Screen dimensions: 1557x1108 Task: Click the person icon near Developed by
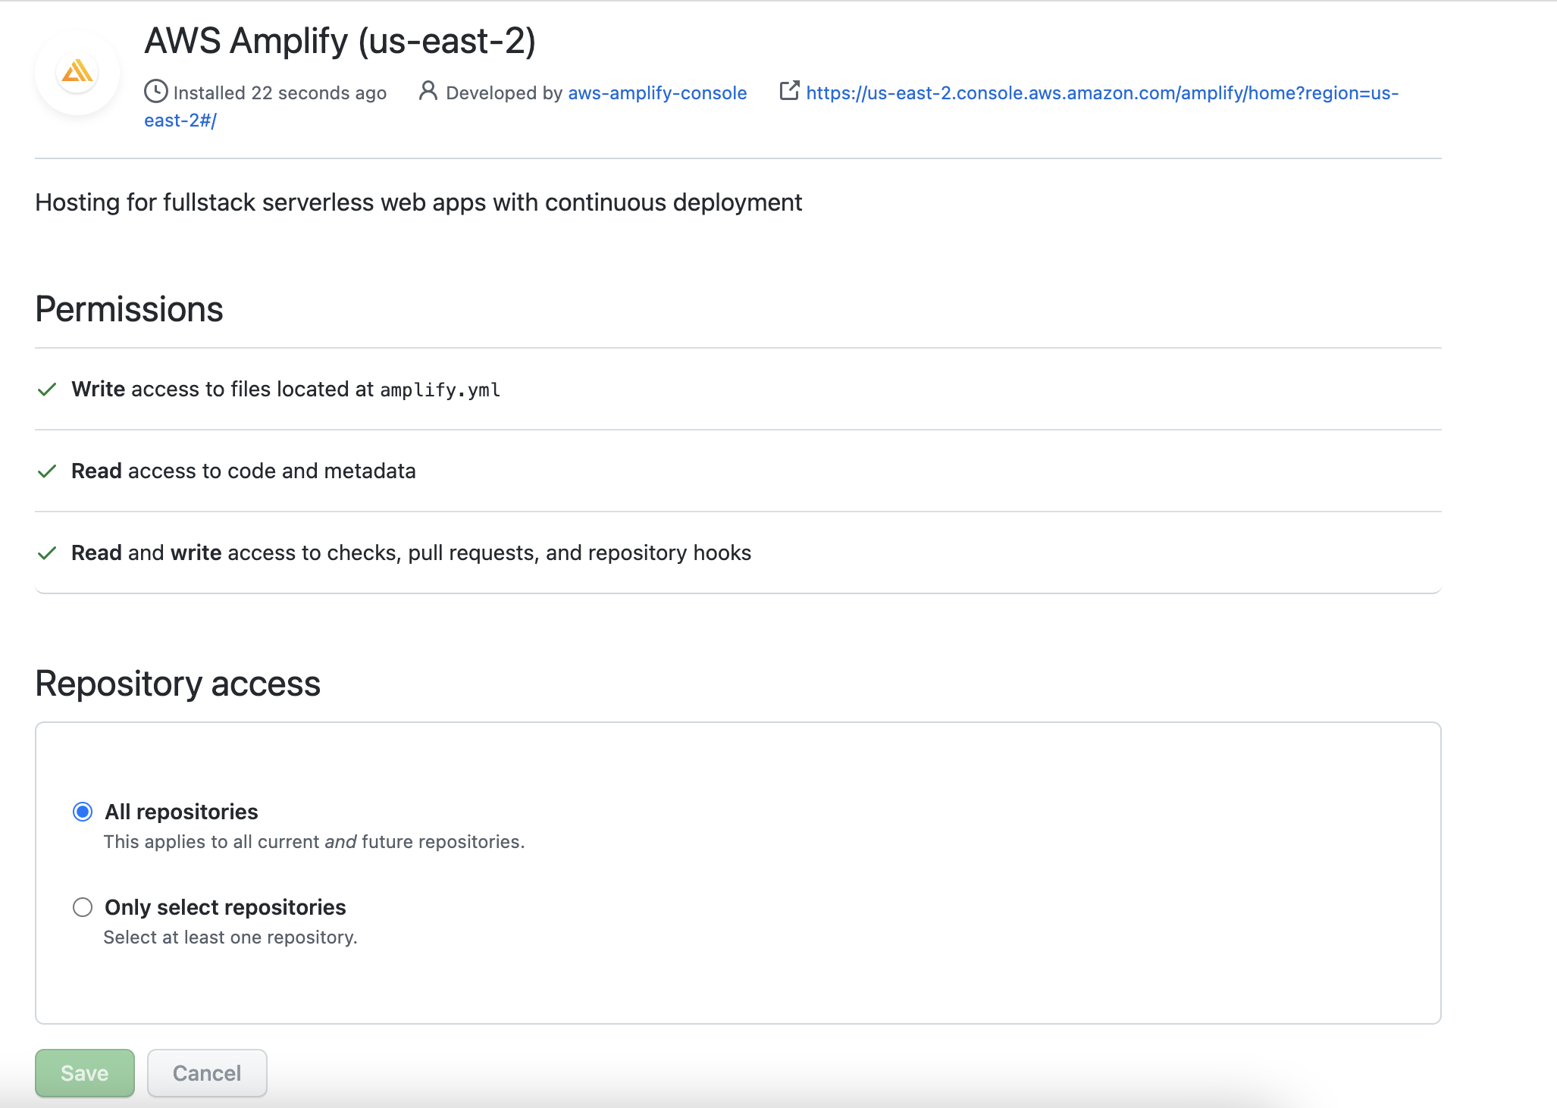pyautogui.click(x=428, y=92)
